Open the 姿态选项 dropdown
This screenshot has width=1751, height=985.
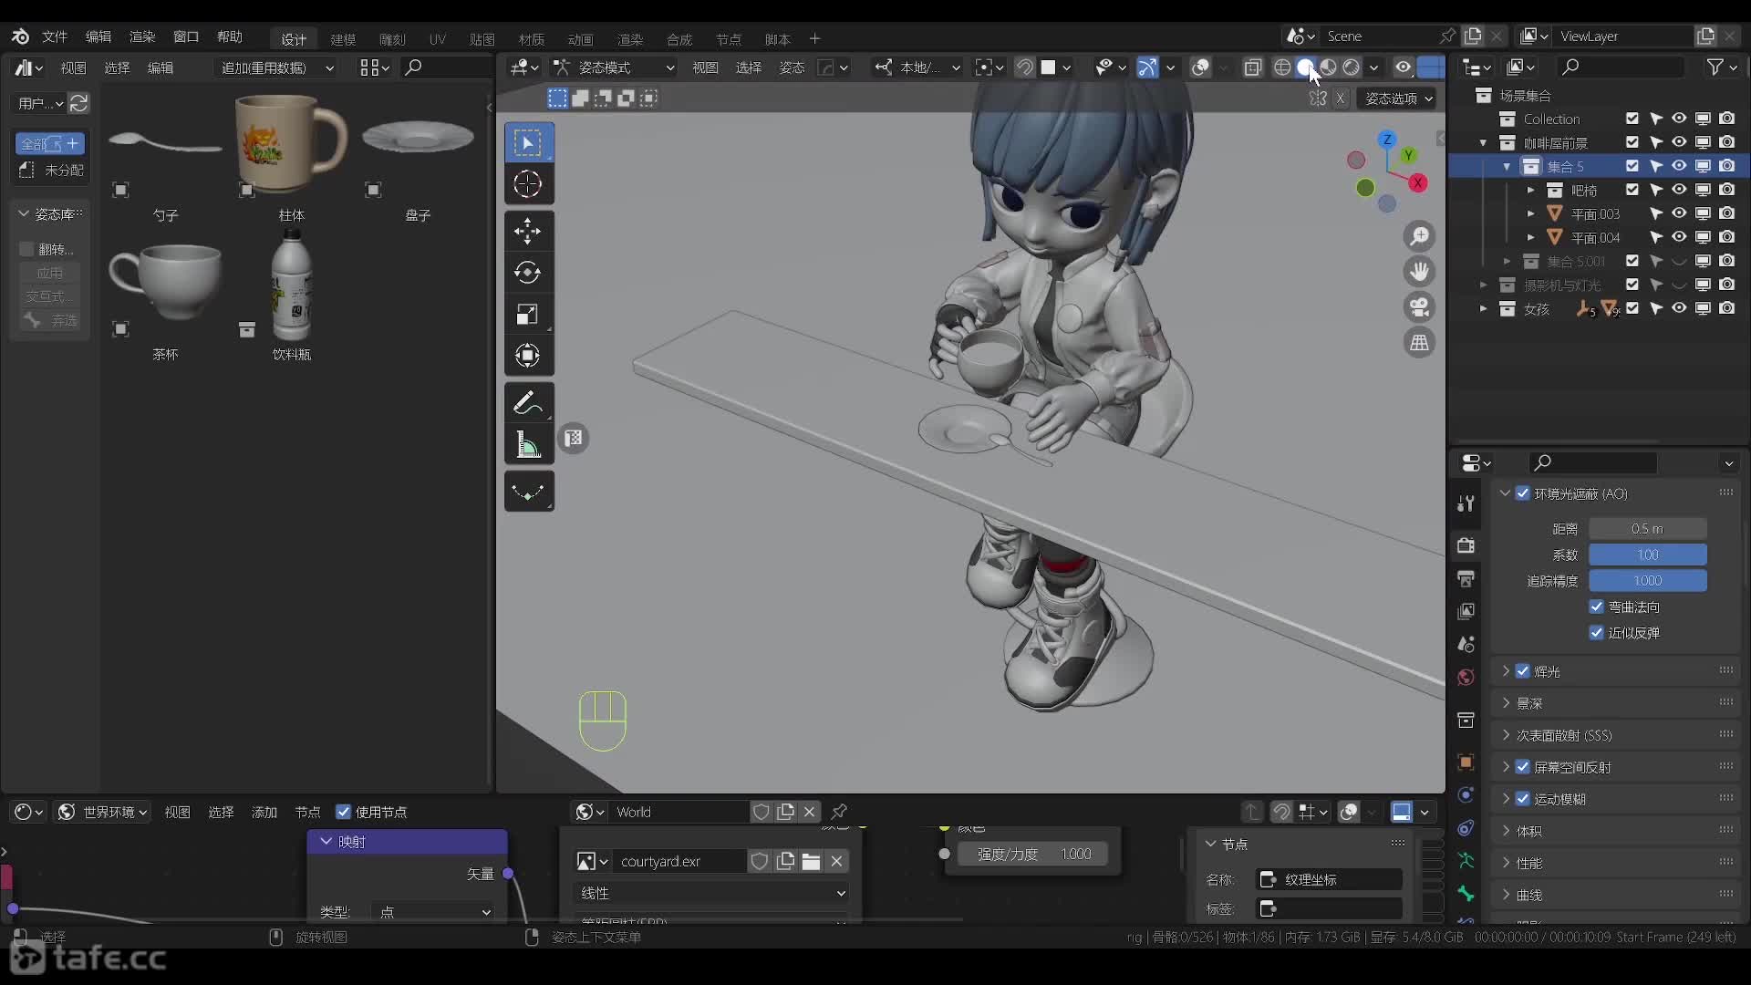pyautogui.click(x=1398, y=98)
